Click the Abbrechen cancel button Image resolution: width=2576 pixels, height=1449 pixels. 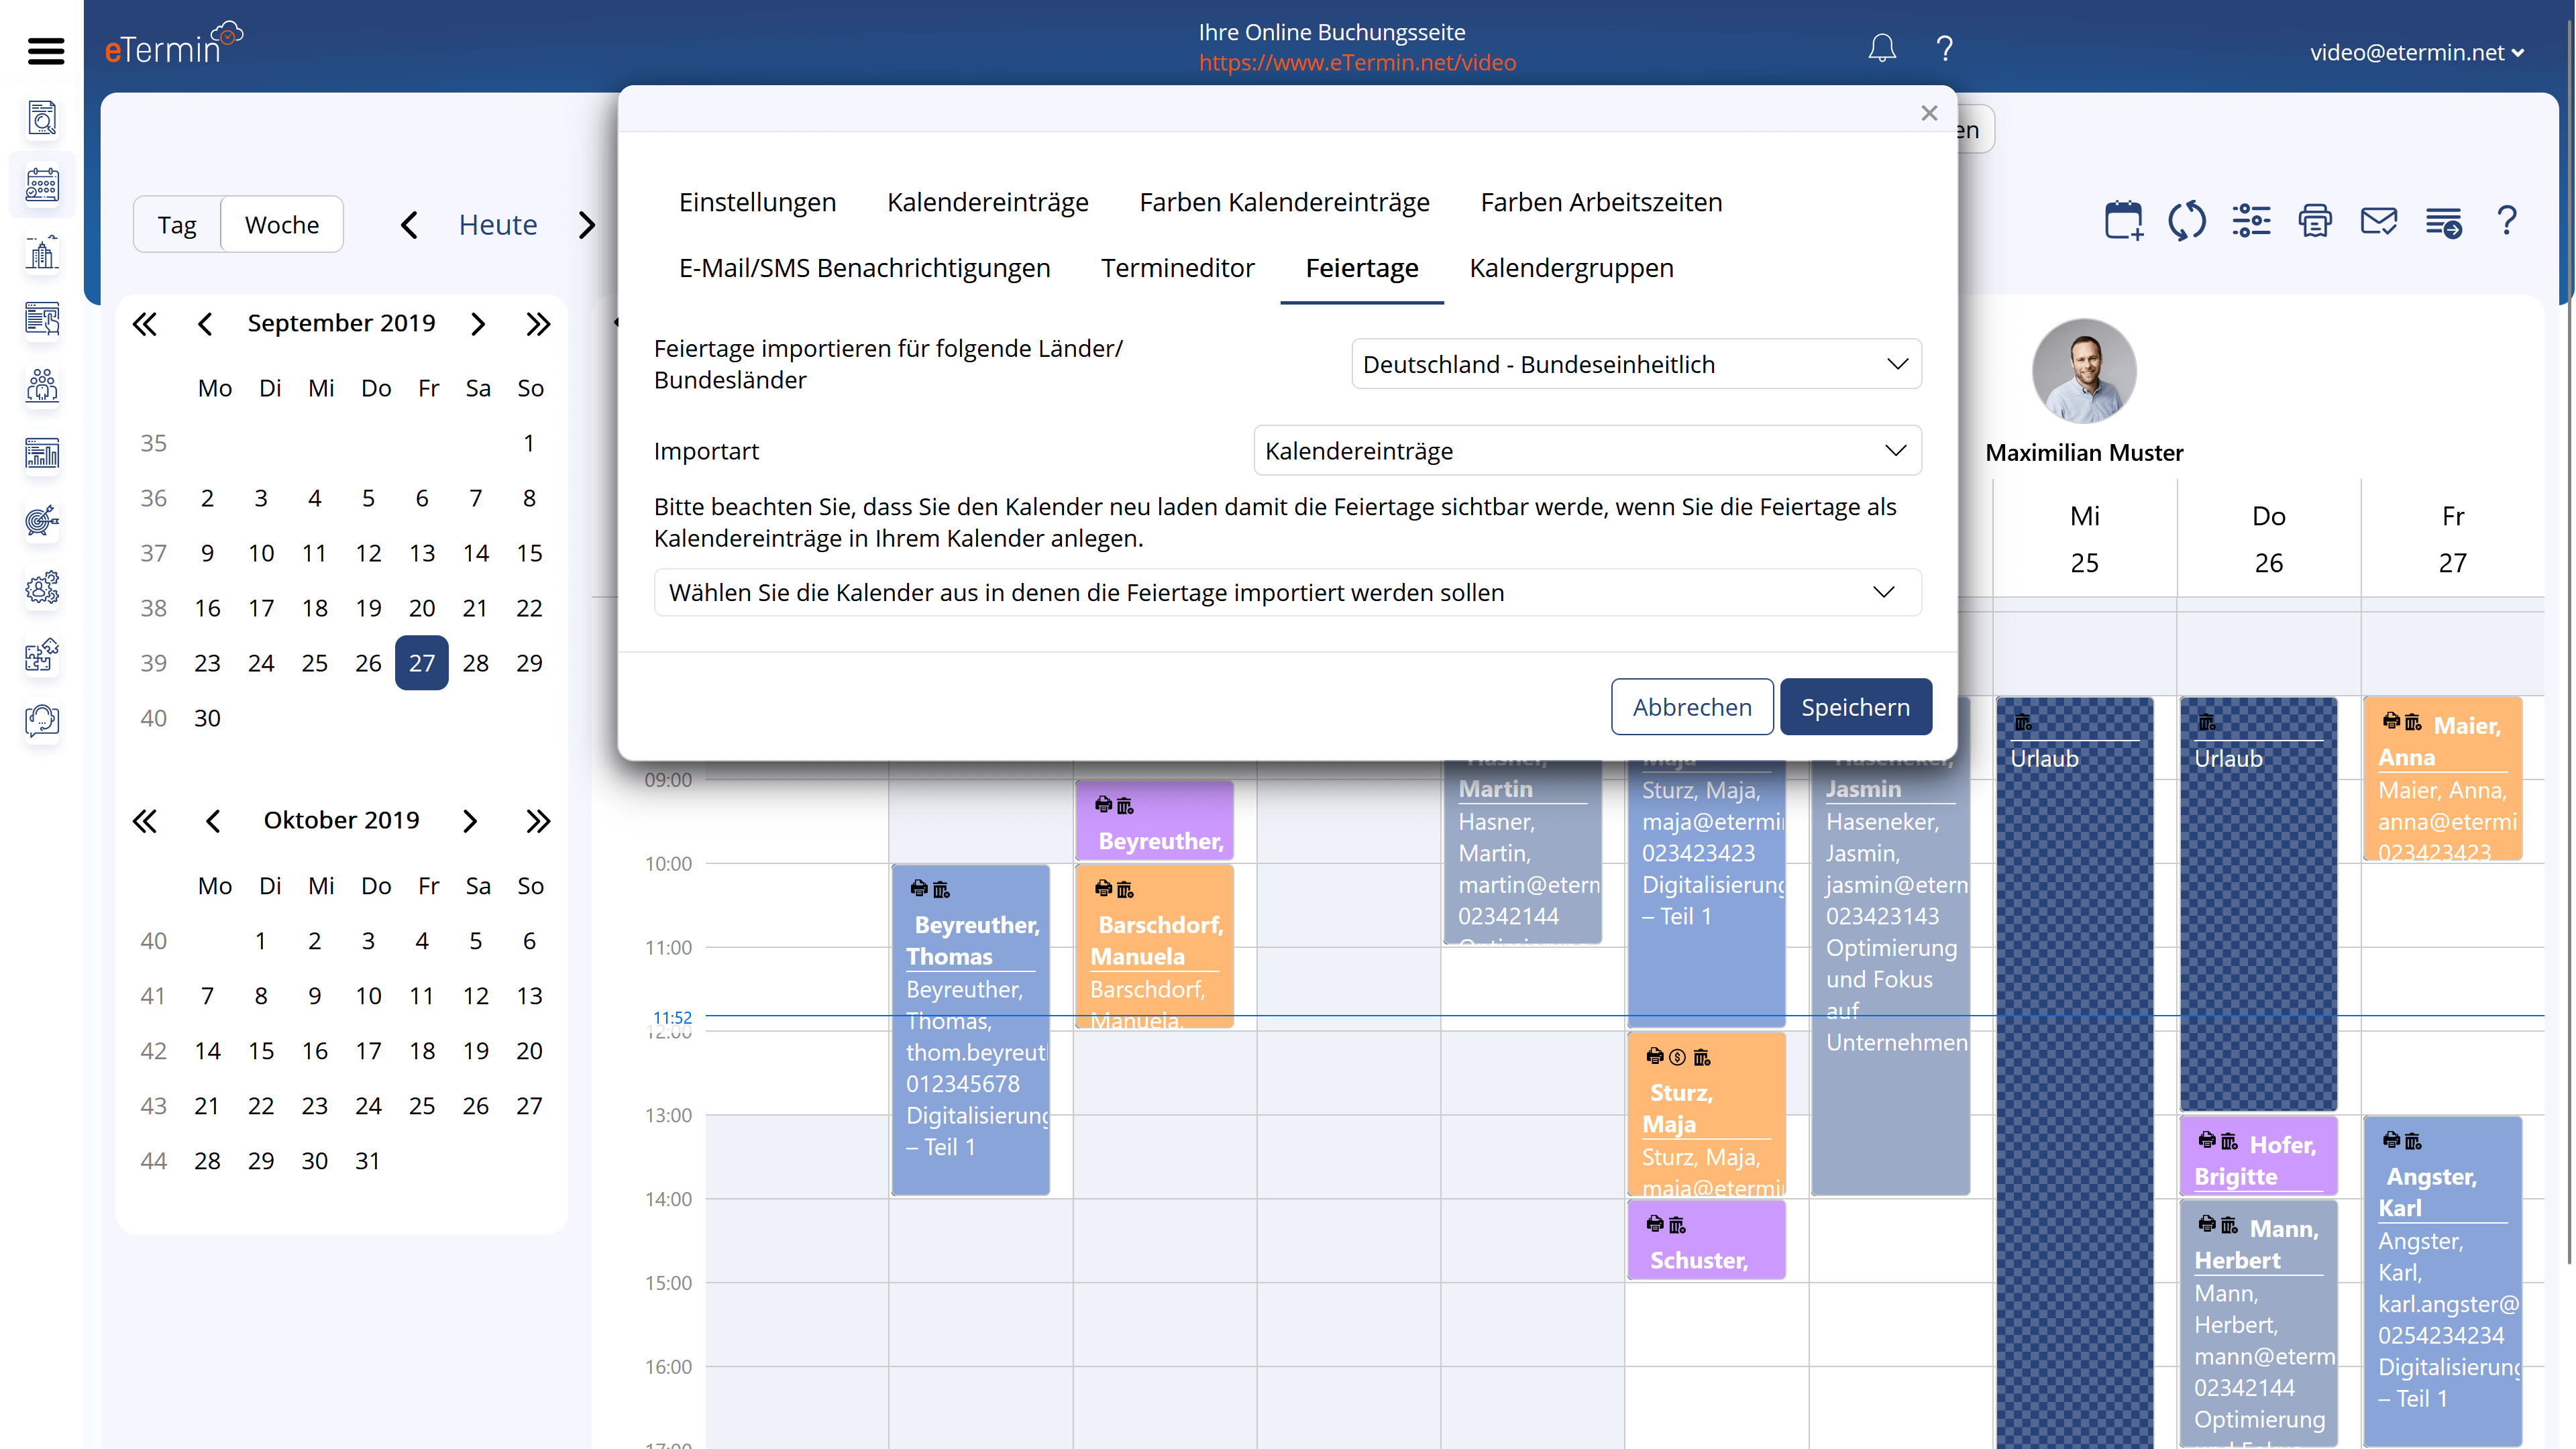pos(1691,706)
